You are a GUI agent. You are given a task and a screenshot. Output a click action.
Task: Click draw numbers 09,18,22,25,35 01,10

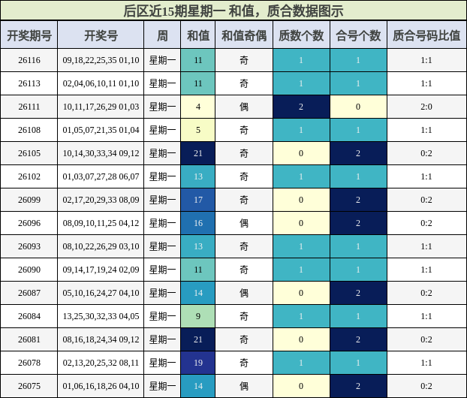[101, 60]
